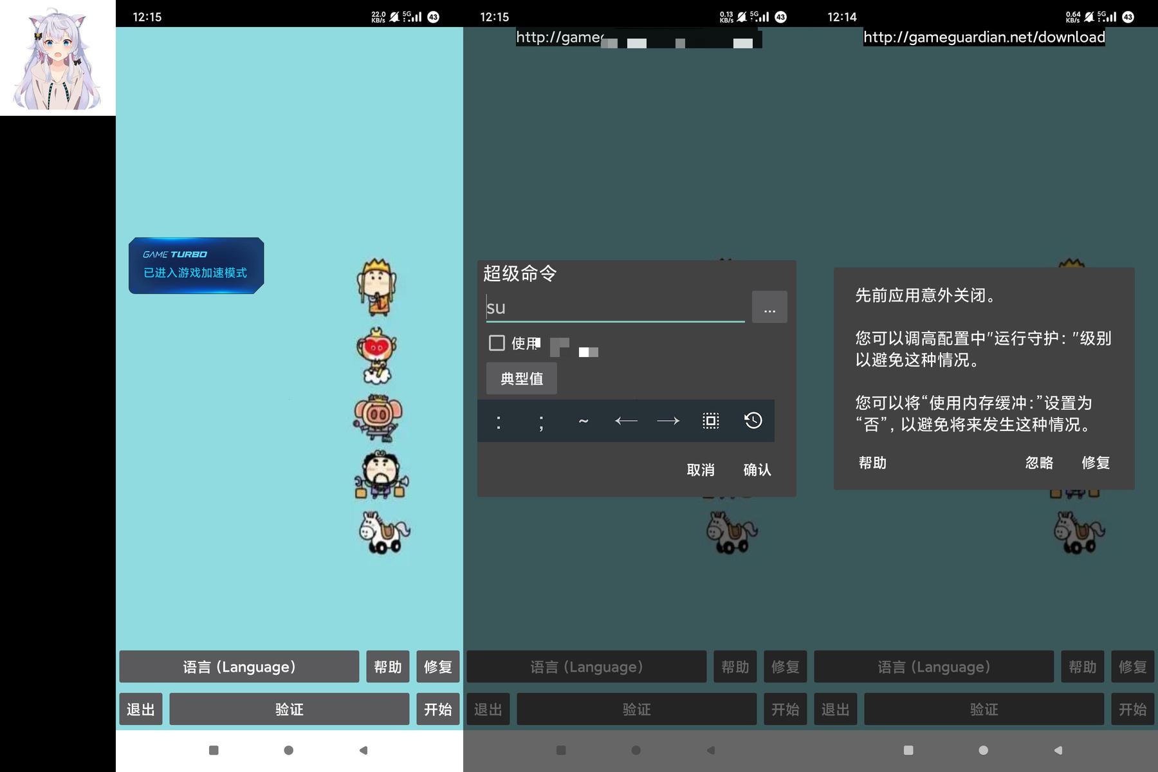Viewport: 1158px width, 772px height.
Task: Tap the pig character icon
Action: 378,418
